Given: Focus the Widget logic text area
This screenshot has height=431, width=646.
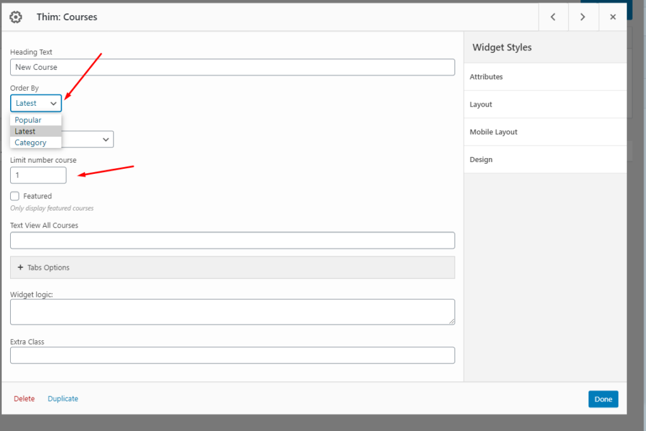Looking at the screenshot, I should pyautogui.click(x=232, y=312).
